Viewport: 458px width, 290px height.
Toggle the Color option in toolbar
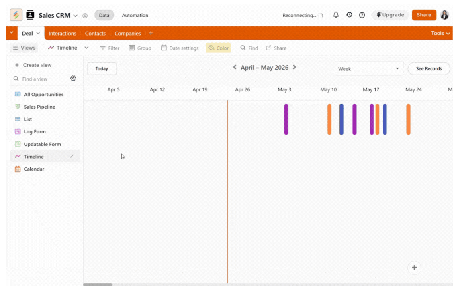tap(218, 48)
